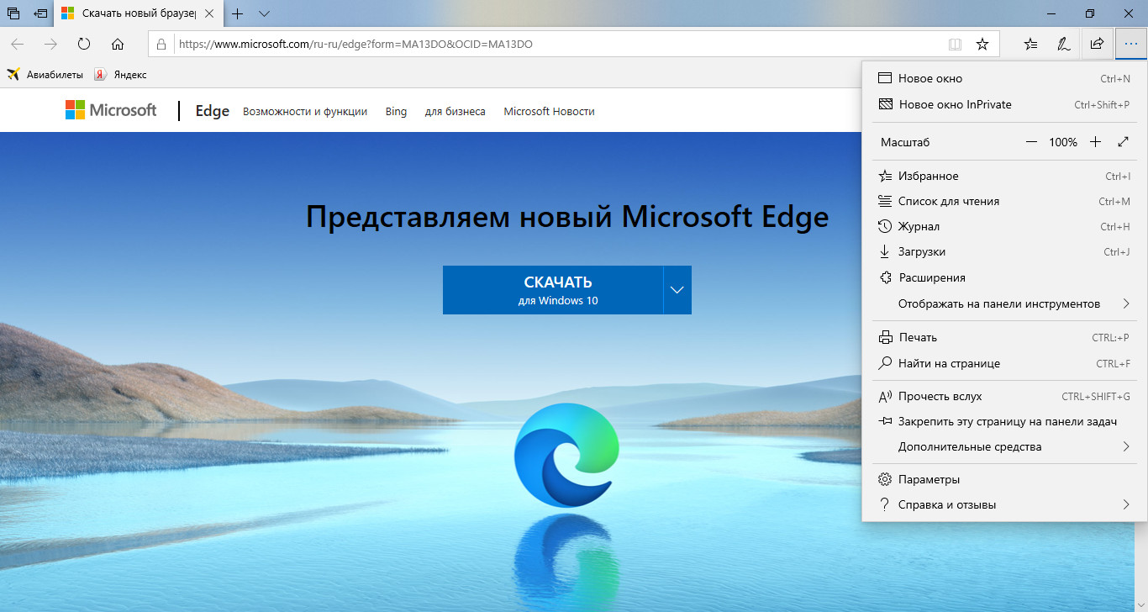Click the address bar URL field
The height and width of the screenshot is (612, 1148).
[555, 44]
